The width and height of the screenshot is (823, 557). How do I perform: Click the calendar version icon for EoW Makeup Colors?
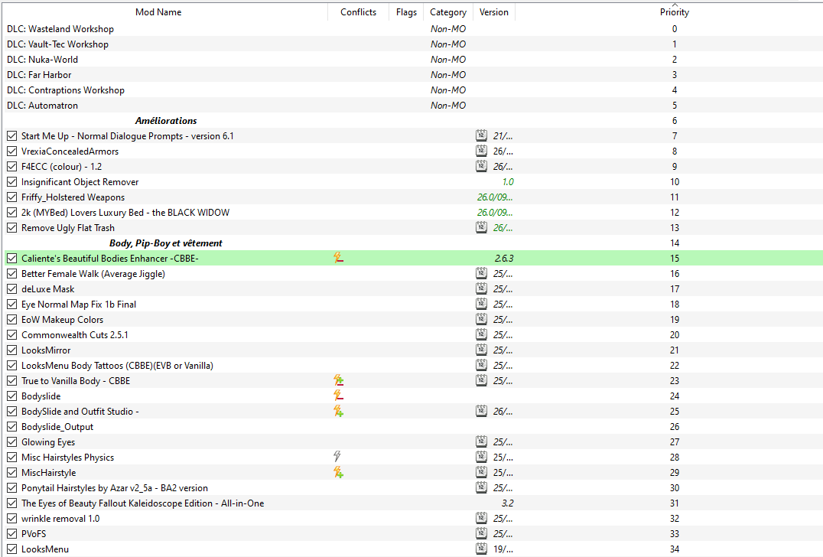pyautogui.click(x=481, y=318)
